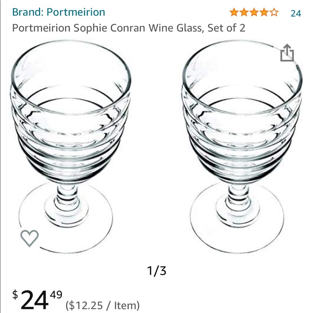Favorite the item using the heart toggle
The image size is (313, 313).
29,239
